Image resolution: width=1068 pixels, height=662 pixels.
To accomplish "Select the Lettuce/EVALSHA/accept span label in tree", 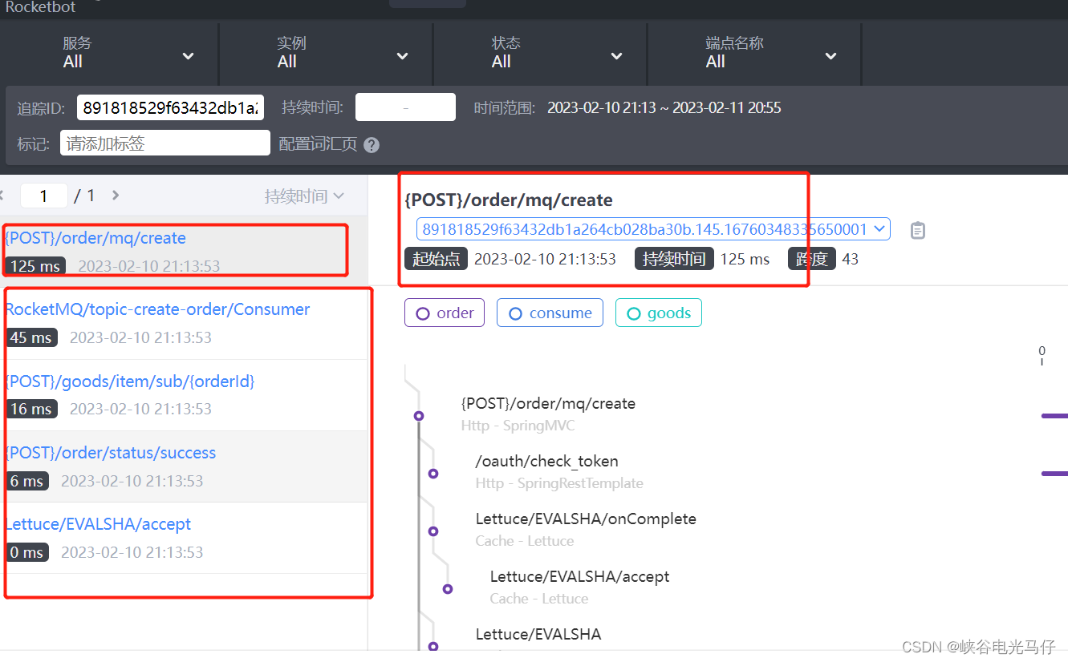I will tap(579, 577).
